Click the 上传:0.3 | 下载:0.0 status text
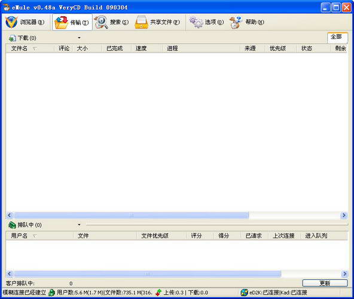This screenshot has width=354, height=299. 185,292
